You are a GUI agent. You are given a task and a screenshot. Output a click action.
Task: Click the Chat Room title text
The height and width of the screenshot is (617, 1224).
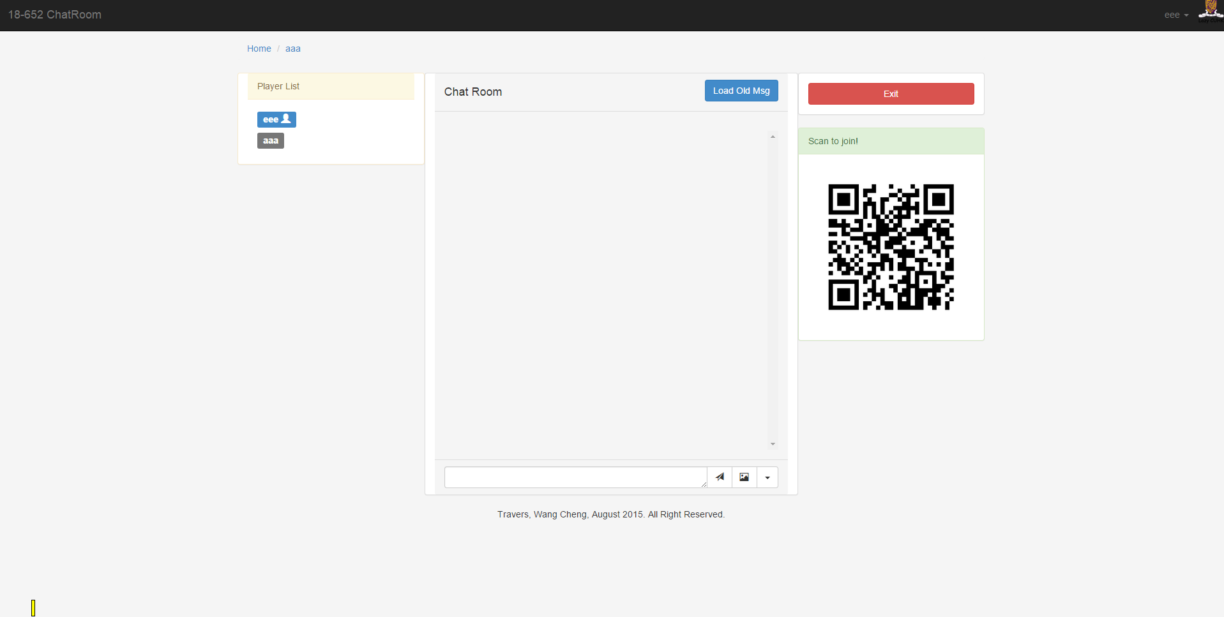pos(473,92)
